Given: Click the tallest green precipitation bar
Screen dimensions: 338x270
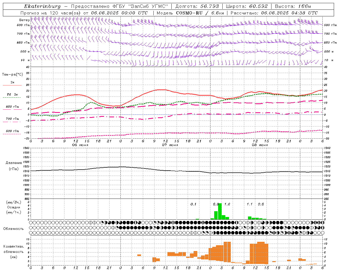Looking at the screenshot, I should [220, 211].
